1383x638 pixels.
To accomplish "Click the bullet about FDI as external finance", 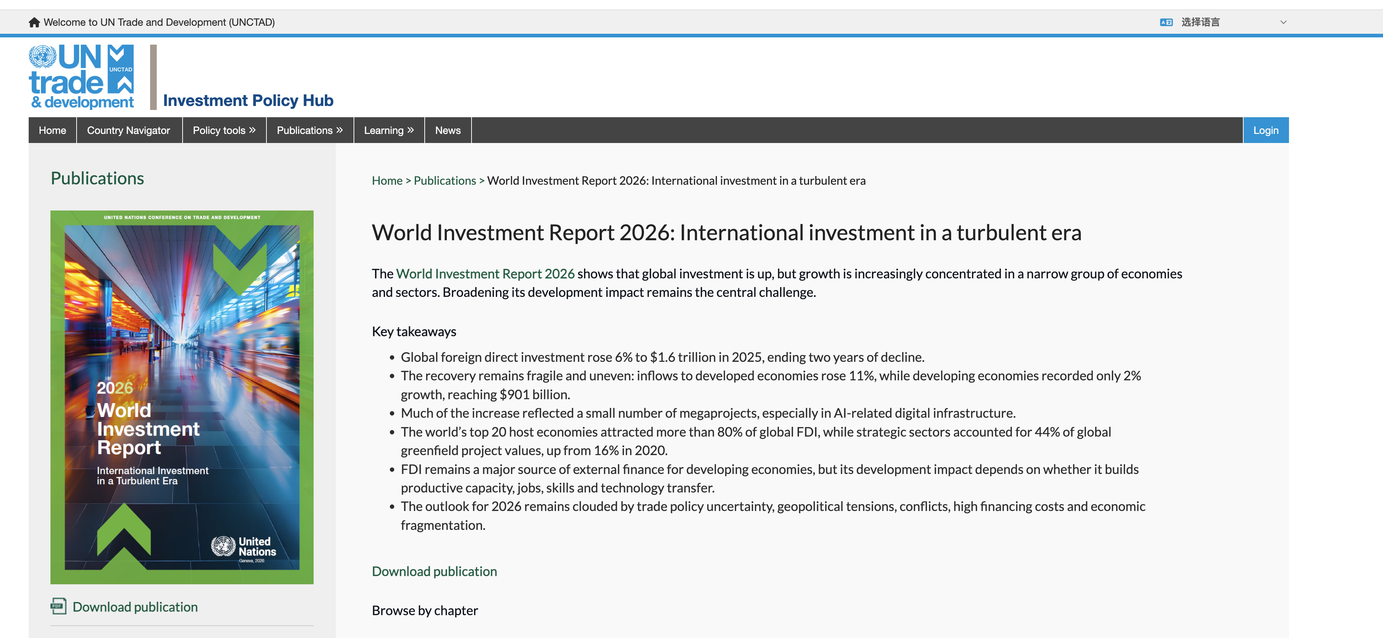I will (x=770, y=479).
